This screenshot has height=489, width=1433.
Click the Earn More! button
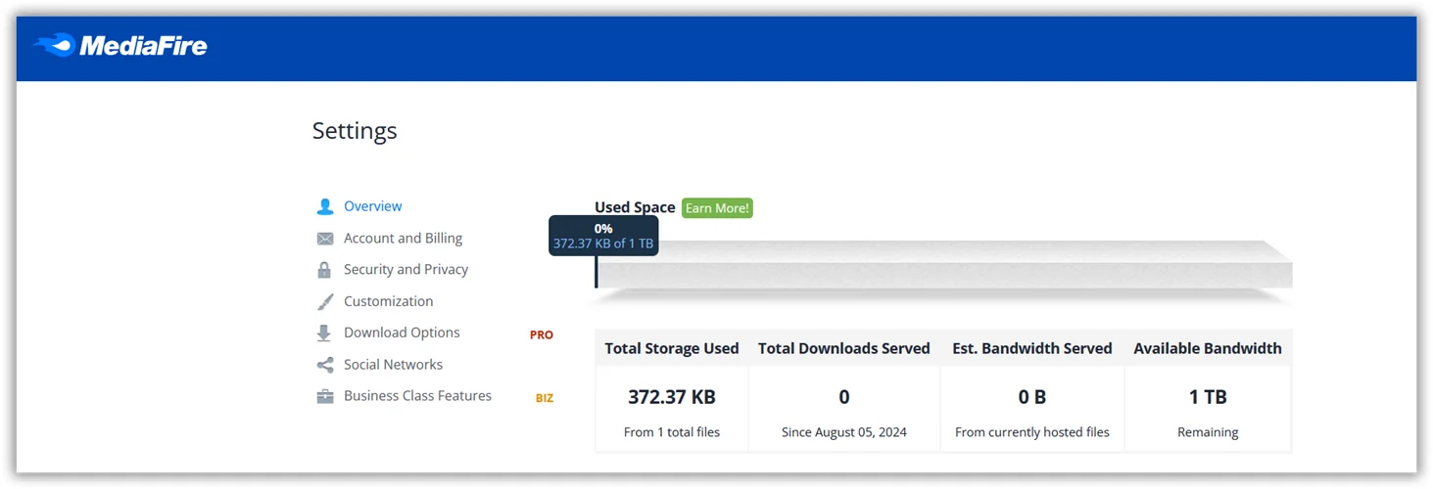coord(717,208)
